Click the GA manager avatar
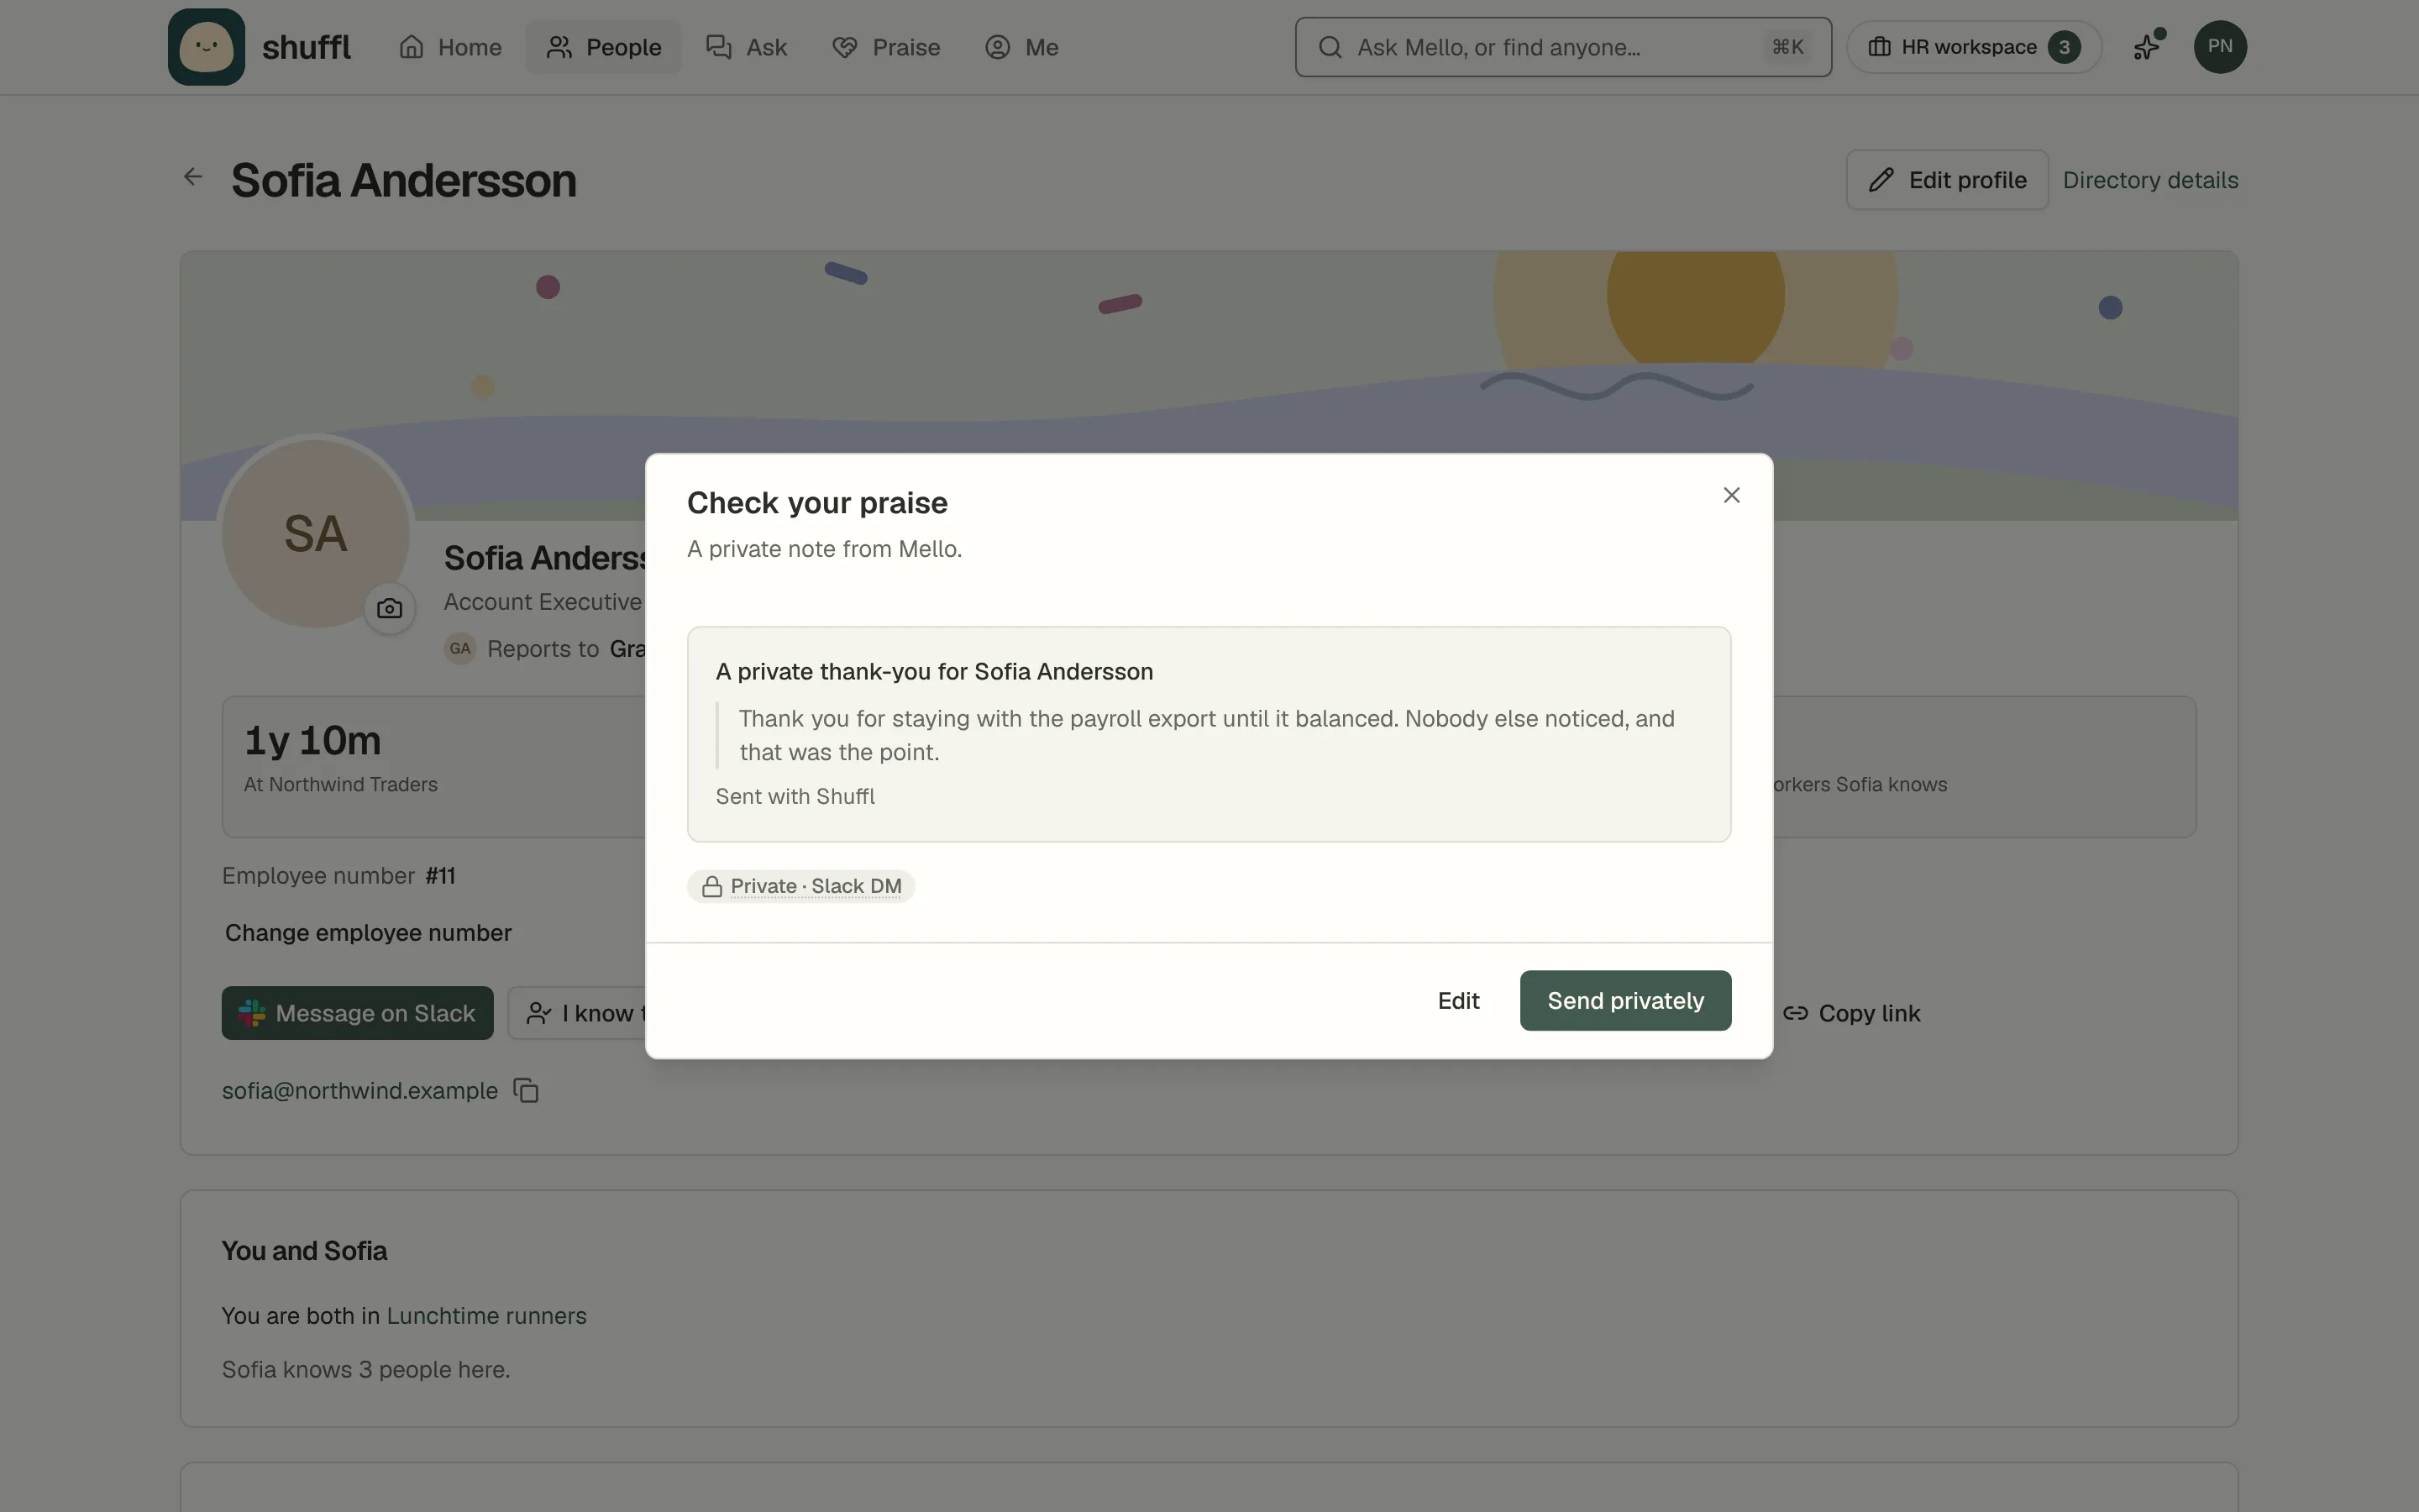 [459, 648]
